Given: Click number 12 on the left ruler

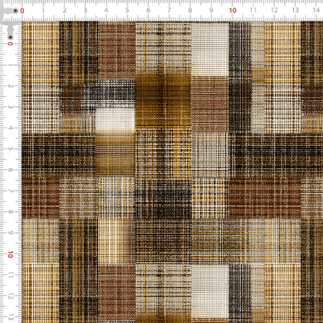Looking at the screenshot, I should click(x=10, y=297).
